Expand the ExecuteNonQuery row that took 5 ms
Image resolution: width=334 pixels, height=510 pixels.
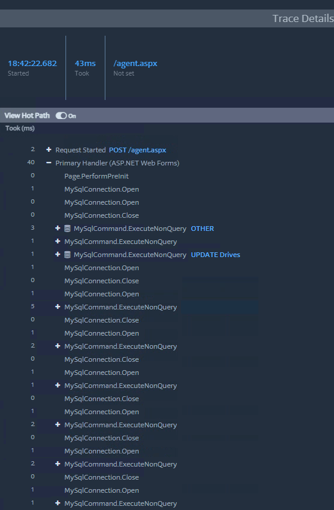pyautogui.click(x=58, y=306)
